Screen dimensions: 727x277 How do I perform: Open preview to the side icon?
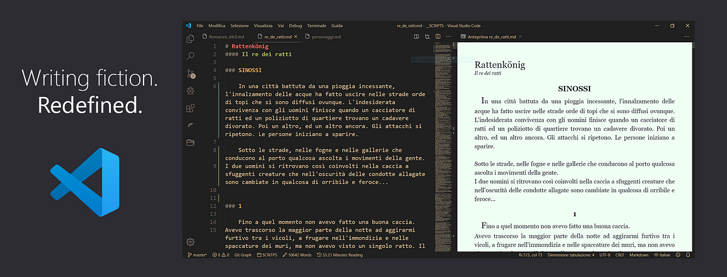pyautogui.click(x=416, y=37)
